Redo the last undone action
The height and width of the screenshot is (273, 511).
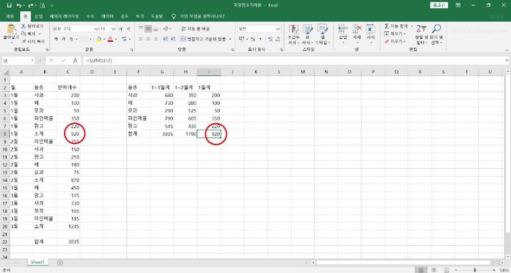coord(31,6)
